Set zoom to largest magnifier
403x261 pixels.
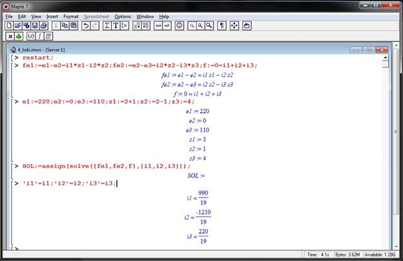(209, 26)
